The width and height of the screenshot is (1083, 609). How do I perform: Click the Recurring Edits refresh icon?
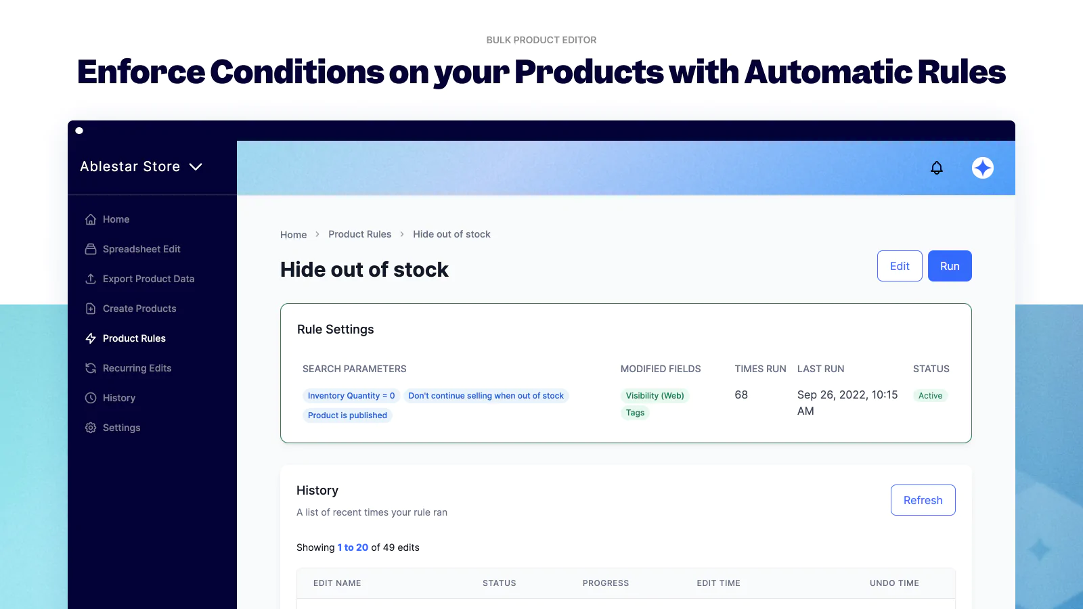[91, 368]
